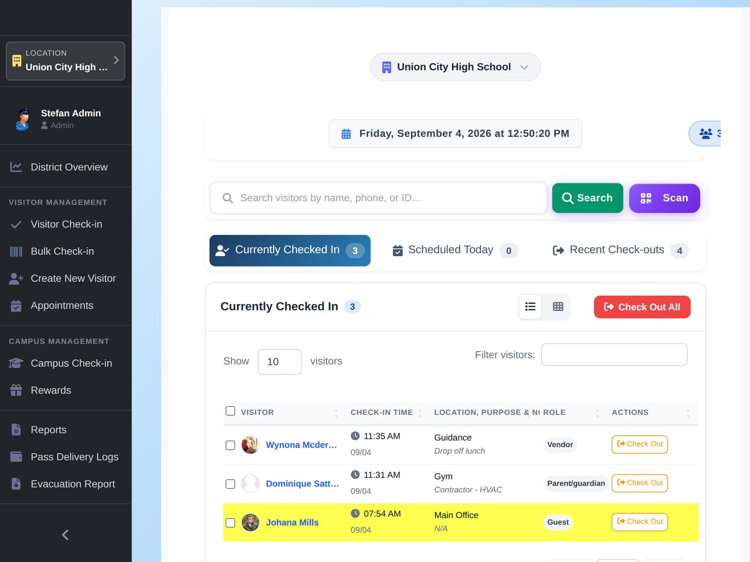This screenshot has width=750, height=562.
Task: Check out Wynona Mcder...
Action: (640, 444)
